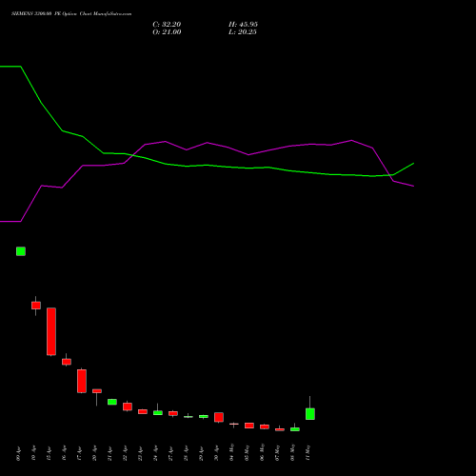Click the 10 Apr date label
Viewport: 476px width, 476px height.
click(33, 453)
